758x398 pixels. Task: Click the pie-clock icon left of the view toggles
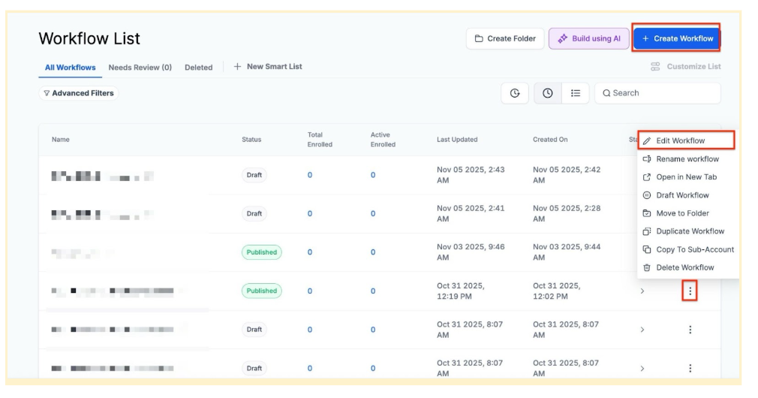point(515,93)
